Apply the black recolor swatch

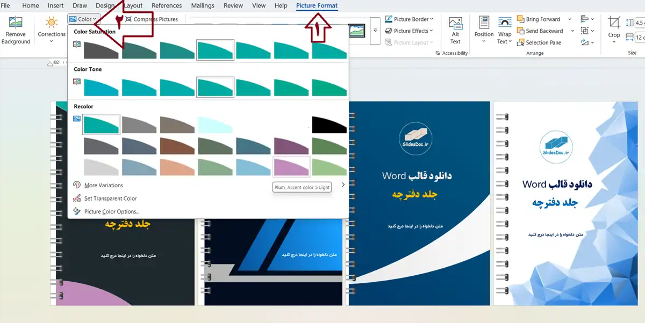329,125
